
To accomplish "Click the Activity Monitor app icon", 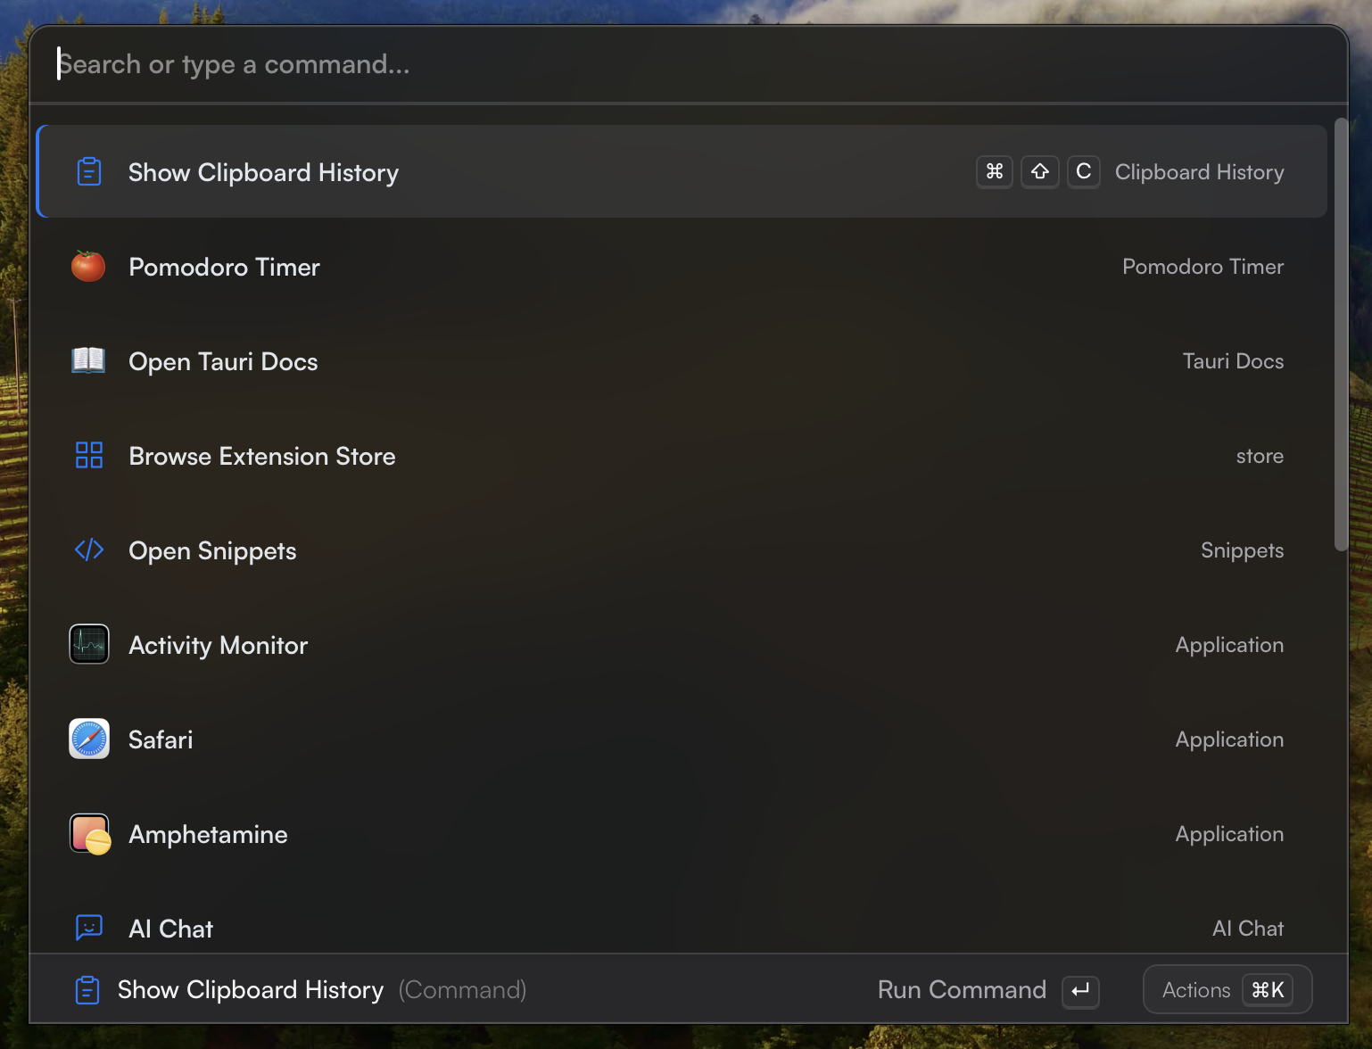I will point(88,644).
